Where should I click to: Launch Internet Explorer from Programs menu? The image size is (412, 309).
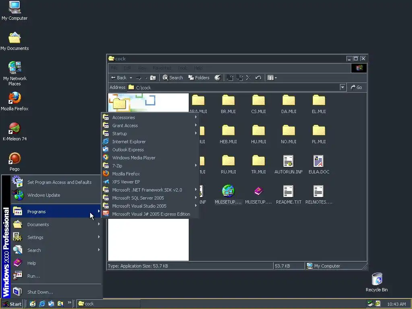(x=150, y=142)
